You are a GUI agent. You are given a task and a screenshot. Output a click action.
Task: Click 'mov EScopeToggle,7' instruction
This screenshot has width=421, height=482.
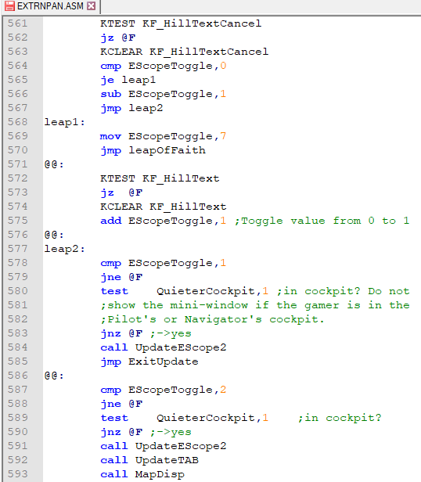(x=164, y=136)
